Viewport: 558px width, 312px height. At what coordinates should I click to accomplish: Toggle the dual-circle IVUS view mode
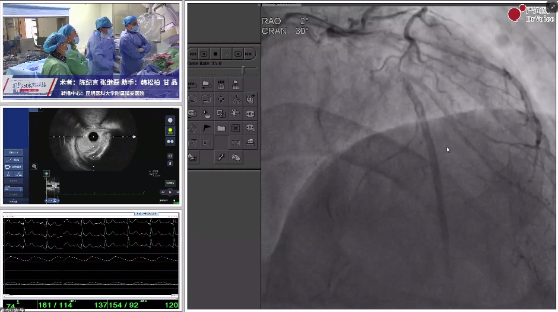tap(170, 141)
